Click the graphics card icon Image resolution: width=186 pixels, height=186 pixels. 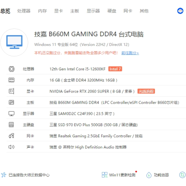tap(12, 91)
